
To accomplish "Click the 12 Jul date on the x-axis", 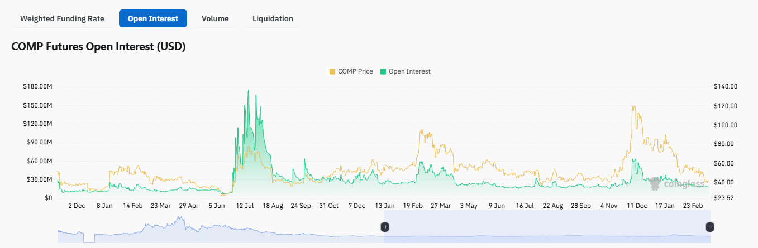I will [245, 206].
